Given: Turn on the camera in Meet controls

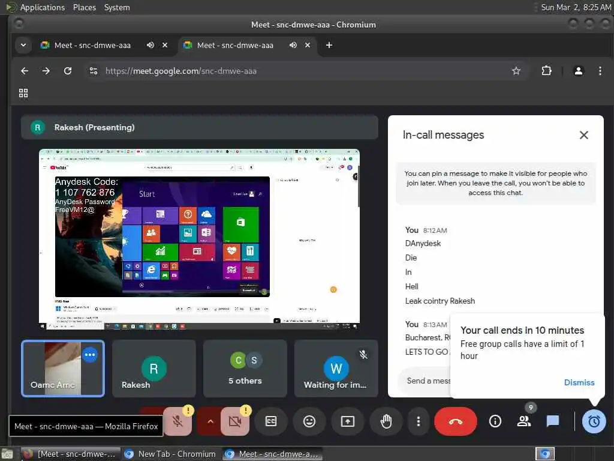Looking at the screenshot, I should click(x=235, y=422).
